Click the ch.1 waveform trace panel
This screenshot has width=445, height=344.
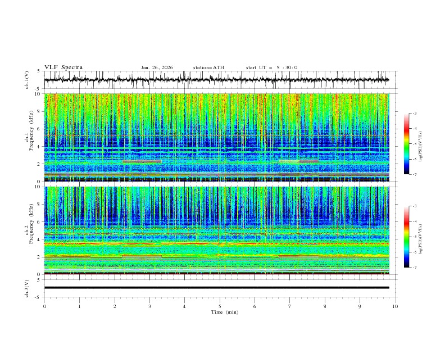click(x=220, y=80)
